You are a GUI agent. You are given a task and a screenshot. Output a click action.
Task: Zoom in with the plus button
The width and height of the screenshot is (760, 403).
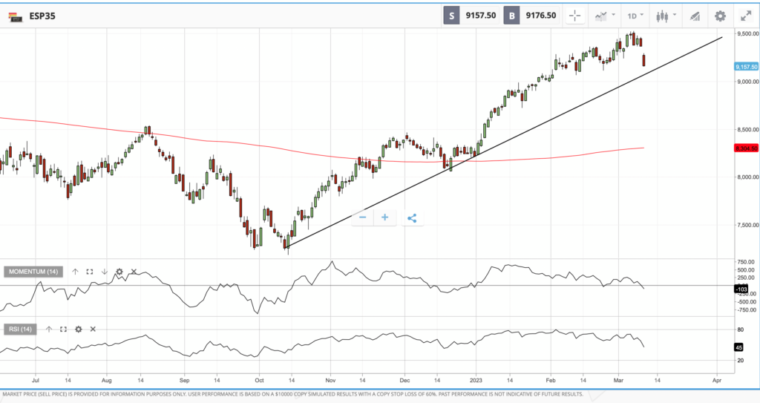(384, 217)
